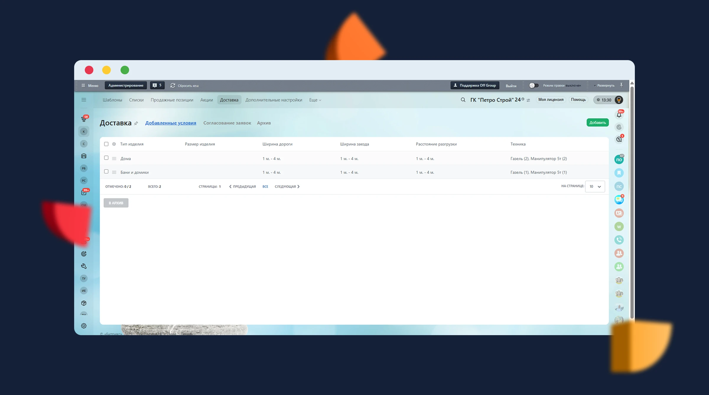Image resolution: width=709 pixels, height=395 pixels.
Task: Open the items per page dropdown
Action: click(595, 187)
